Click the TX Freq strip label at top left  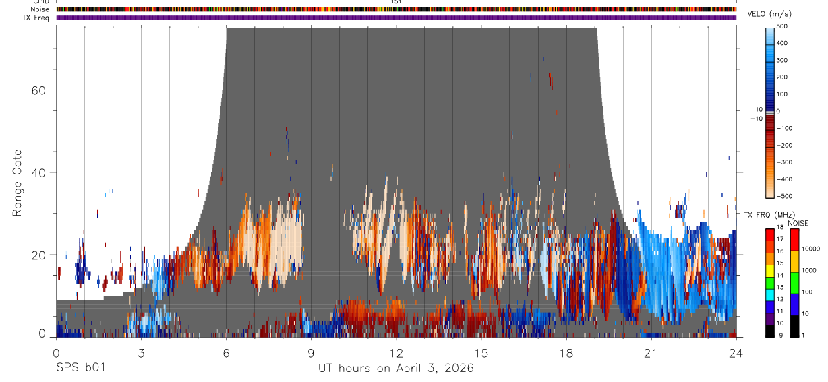tap(36, 18)
